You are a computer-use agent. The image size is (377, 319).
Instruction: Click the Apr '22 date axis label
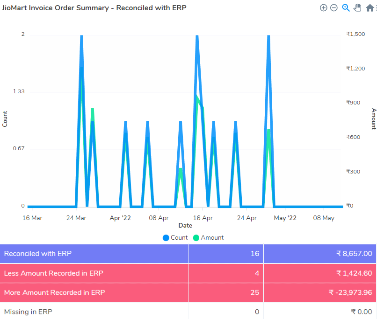coord(120,218)
